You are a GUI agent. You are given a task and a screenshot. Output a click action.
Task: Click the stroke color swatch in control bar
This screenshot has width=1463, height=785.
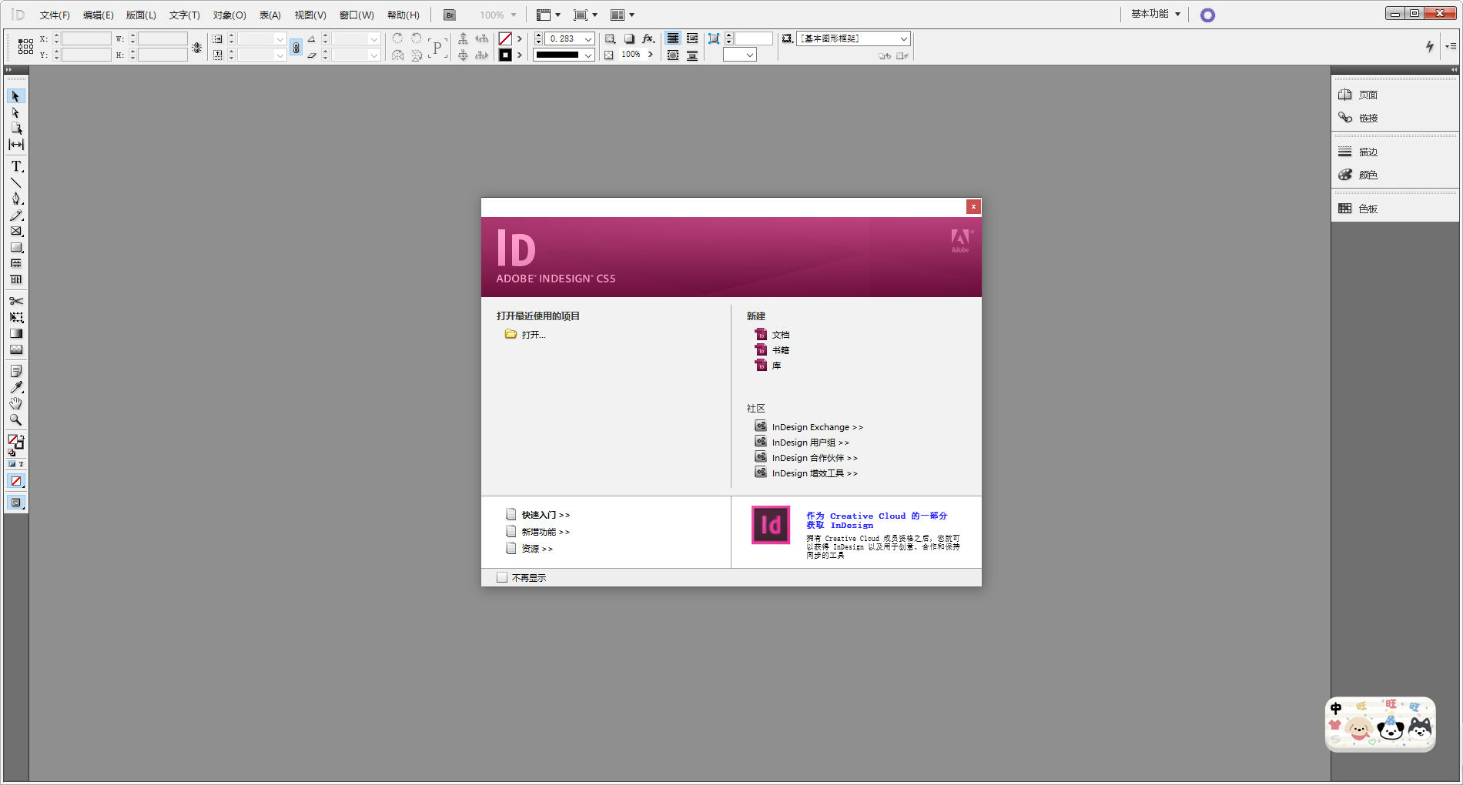[505, 55]
